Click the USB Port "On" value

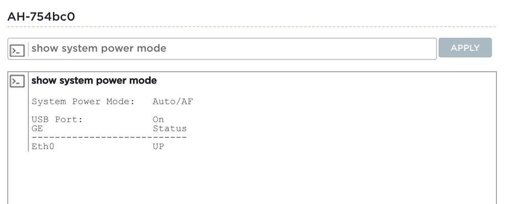point(158,120)
